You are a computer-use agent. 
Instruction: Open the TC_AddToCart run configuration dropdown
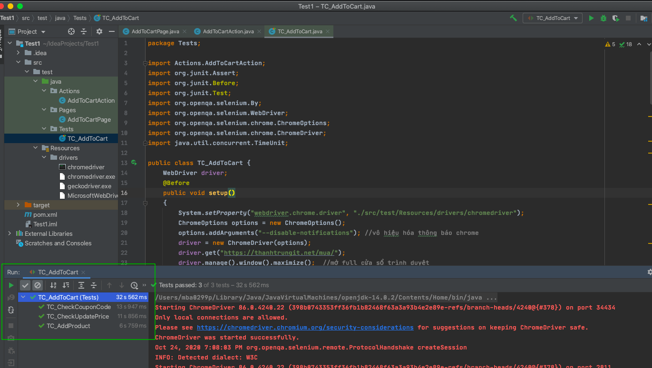point(553,18)
